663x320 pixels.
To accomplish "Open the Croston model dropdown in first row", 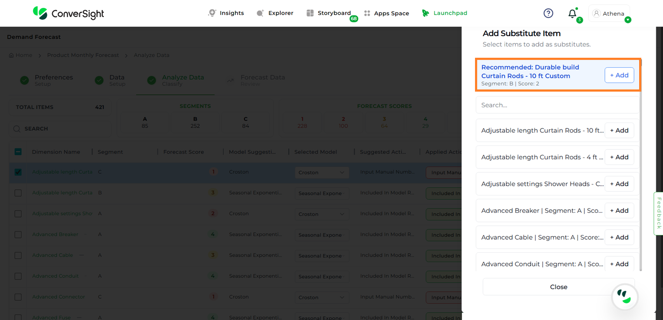I will pos(321,172).
